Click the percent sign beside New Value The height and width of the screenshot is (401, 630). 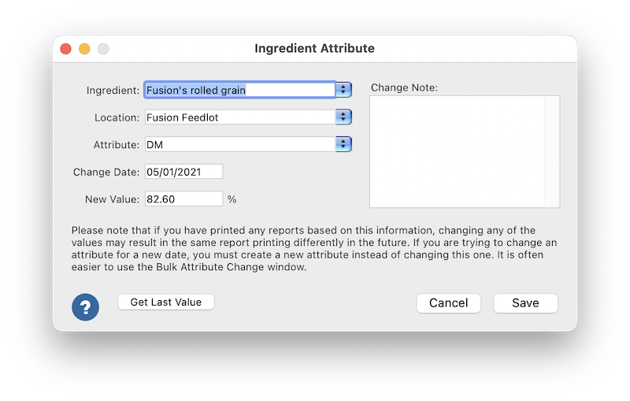(x=232, y=199)
